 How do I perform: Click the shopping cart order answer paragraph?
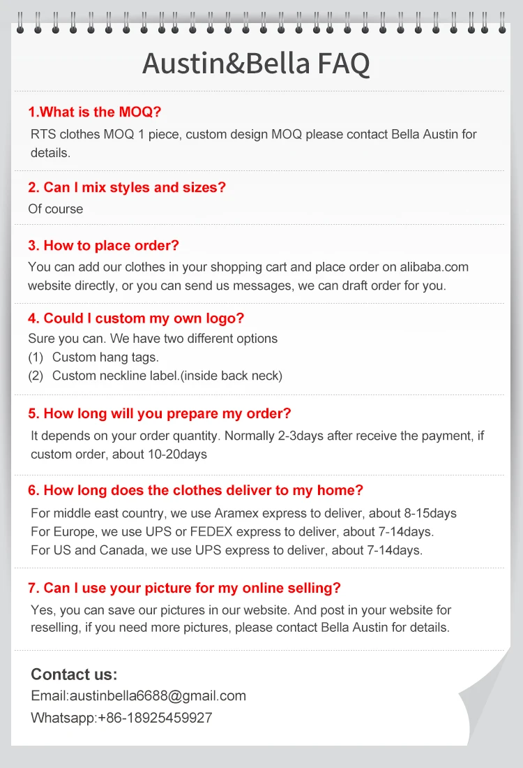tap(248, 276)
